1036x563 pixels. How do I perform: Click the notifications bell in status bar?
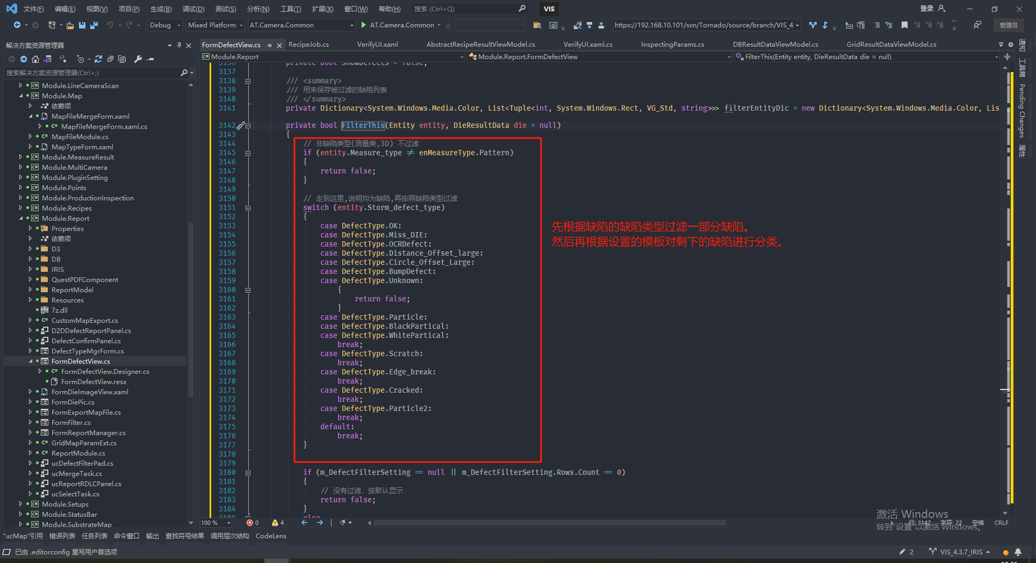[x=1018, y=552]
